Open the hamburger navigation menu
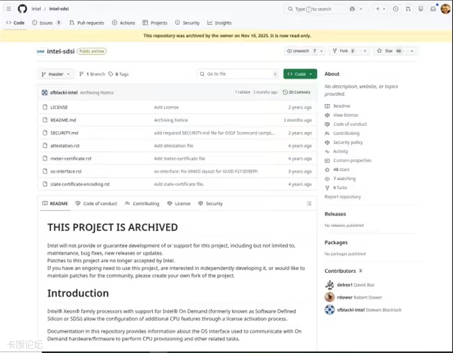453x353 pixels. tap(8, 9)
